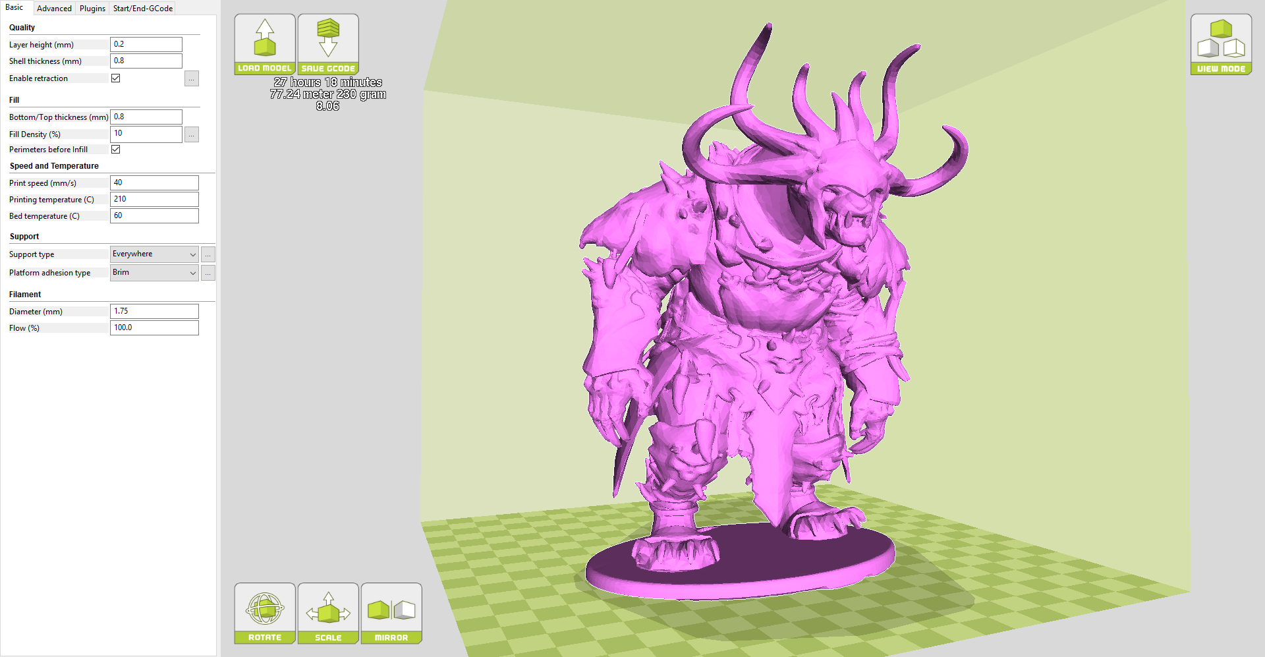This screenshot has height=657, width=1265.
Task: Activate the Mirror tool
Action: (391, 614)
